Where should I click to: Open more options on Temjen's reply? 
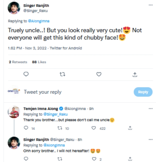pos(150,108)
